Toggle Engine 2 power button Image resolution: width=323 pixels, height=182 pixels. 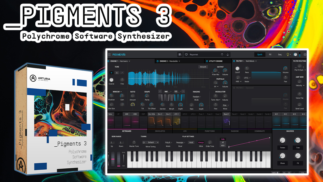coord(158,61)
